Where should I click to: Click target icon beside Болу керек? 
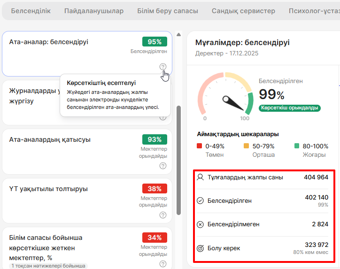(201, 248)
